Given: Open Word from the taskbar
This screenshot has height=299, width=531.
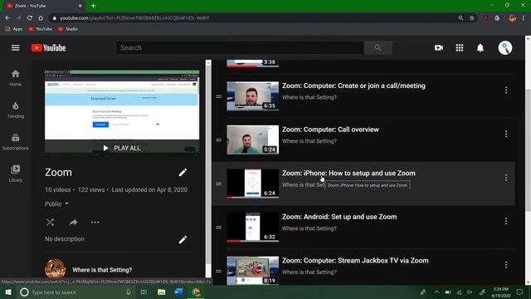Looking at the screenshot, I should click(179, 292).
